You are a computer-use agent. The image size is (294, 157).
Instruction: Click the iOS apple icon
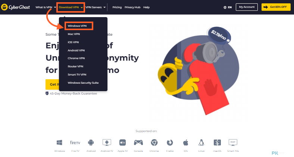tap(186, 142)
